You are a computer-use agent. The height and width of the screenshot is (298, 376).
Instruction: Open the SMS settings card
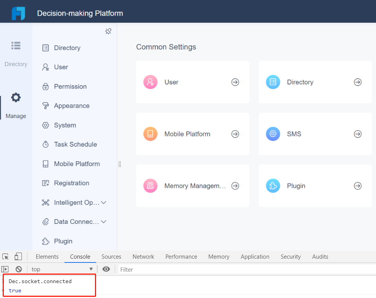[x=315, y=134]
